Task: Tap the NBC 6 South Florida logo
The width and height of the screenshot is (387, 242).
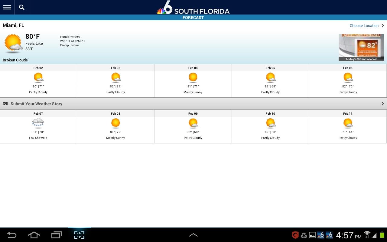Action: coord(193,8)
